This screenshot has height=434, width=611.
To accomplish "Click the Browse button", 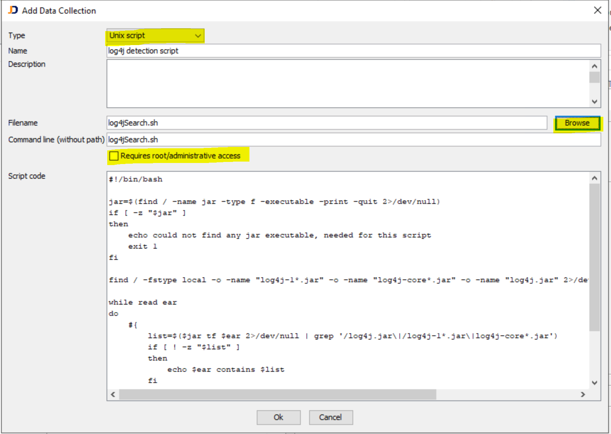I will pos(577,123).
